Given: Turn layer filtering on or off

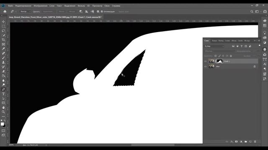Looking at the screenshot, I should click(260, 45).
